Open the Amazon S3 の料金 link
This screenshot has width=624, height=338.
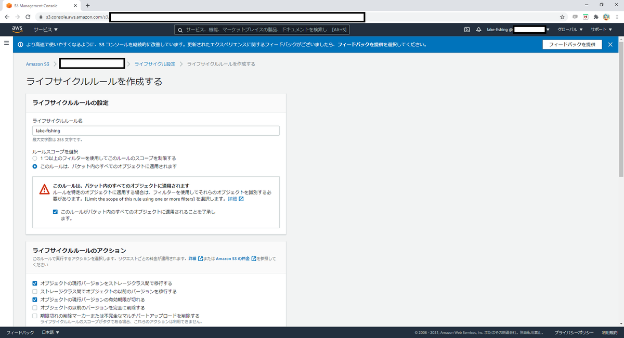point(236,258)
